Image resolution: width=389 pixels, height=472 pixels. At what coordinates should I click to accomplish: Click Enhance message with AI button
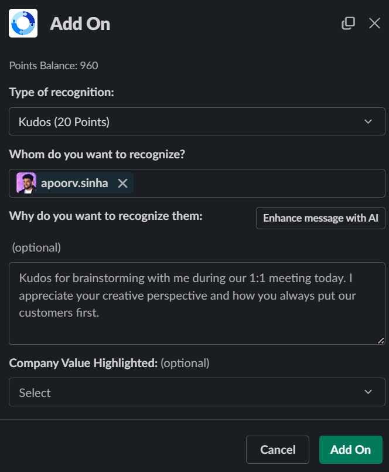[x=320, y=218]
